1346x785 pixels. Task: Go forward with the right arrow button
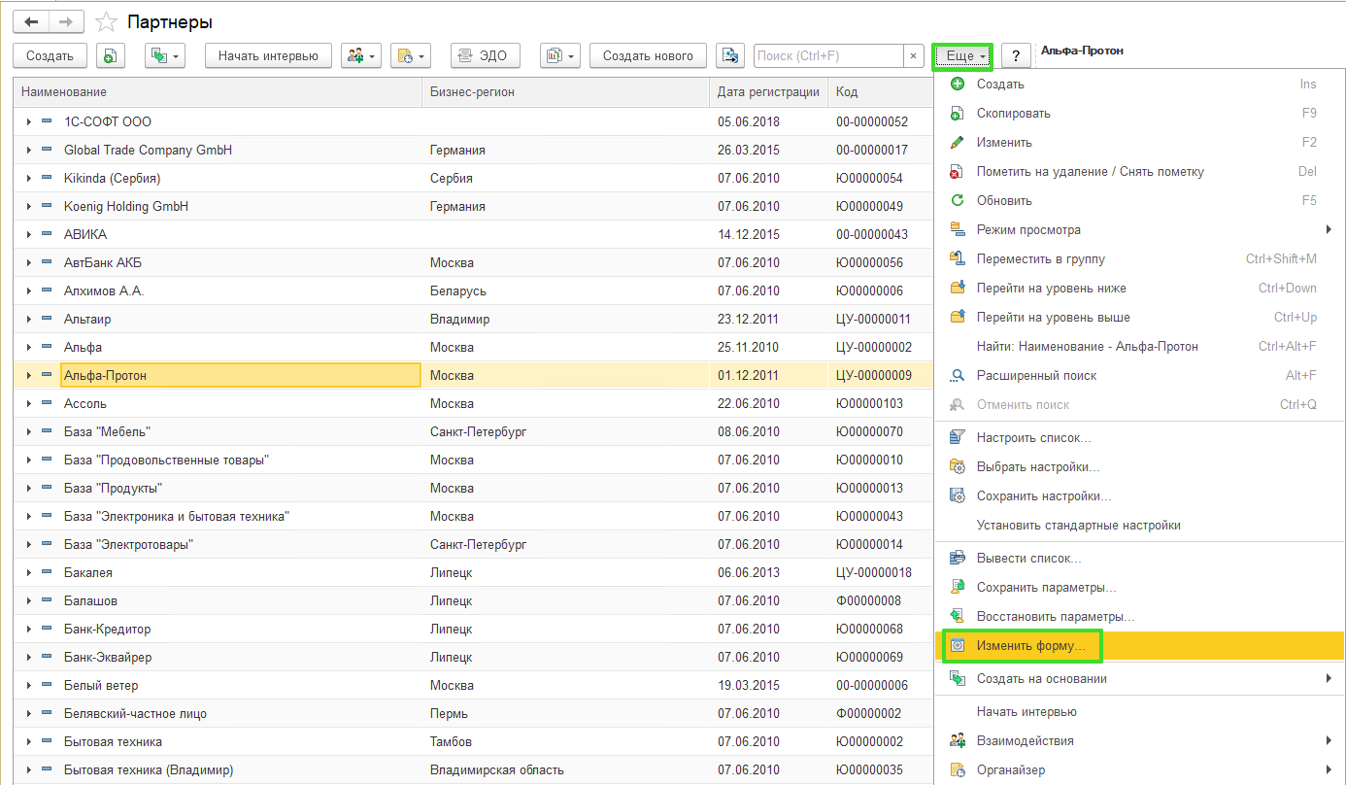[x=65, y=21]
